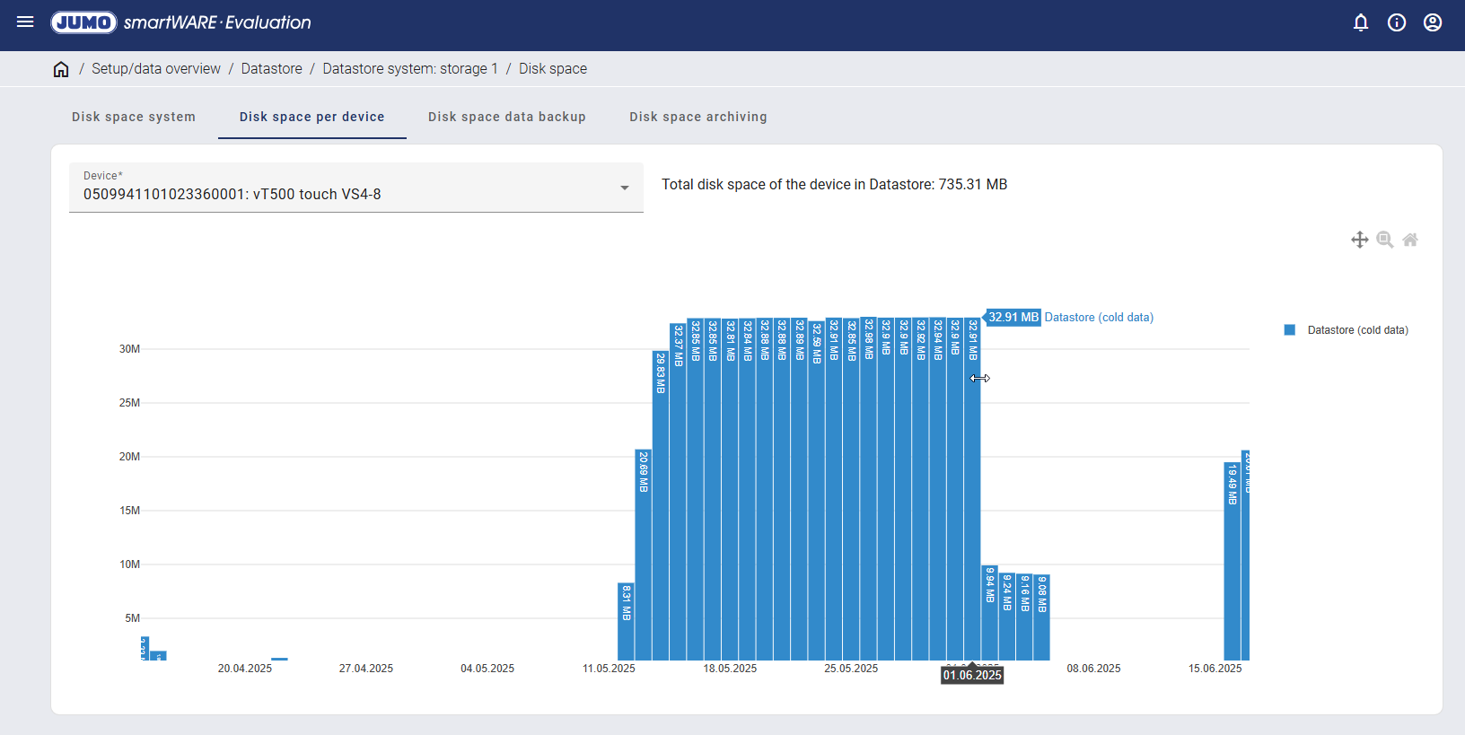Screen dimensions: 1465x735
Task: Click the JUMO smartWARE logo
Action: (181, 22)
